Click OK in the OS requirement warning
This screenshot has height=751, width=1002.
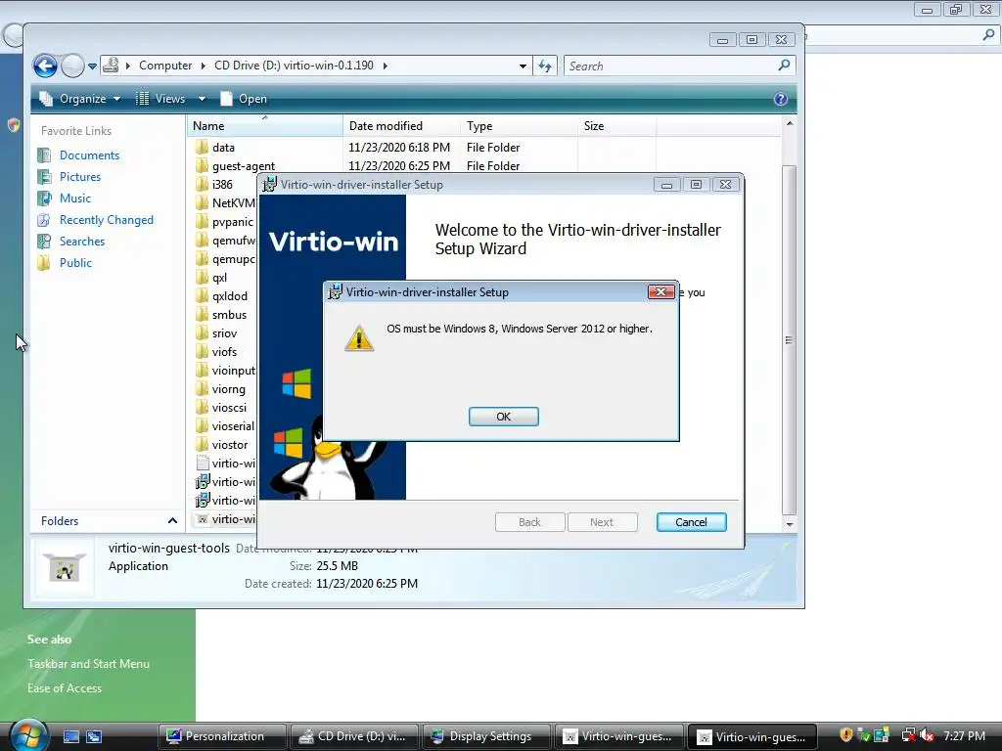504,417
